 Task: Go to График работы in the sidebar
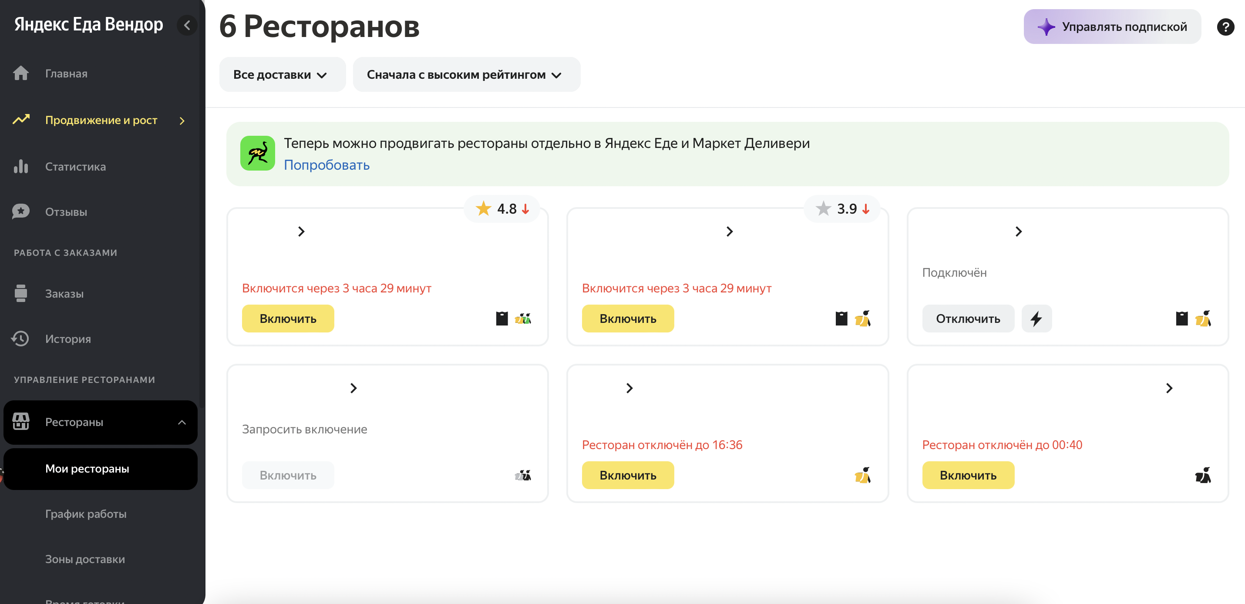[86, 513]
